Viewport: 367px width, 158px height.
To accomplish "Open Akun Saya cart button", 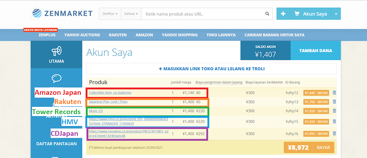I will click(x=311, y=14).
